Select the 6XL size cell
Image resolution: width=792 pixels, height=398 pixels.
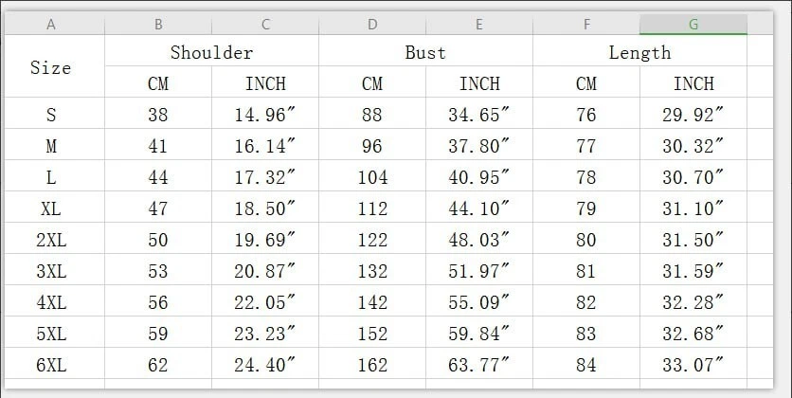51,363
